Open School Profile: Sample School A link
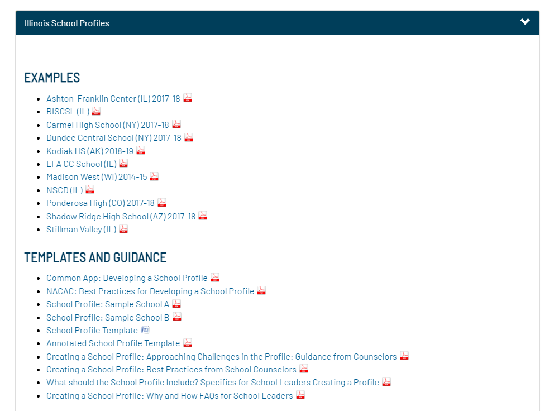Screen dimensions: 554x411 [x=107, y=304]
